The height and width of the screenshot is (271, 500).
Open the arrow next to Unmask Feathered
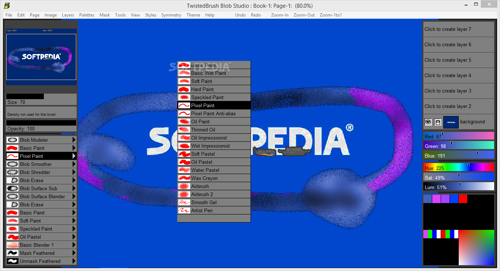click(74, 261)
